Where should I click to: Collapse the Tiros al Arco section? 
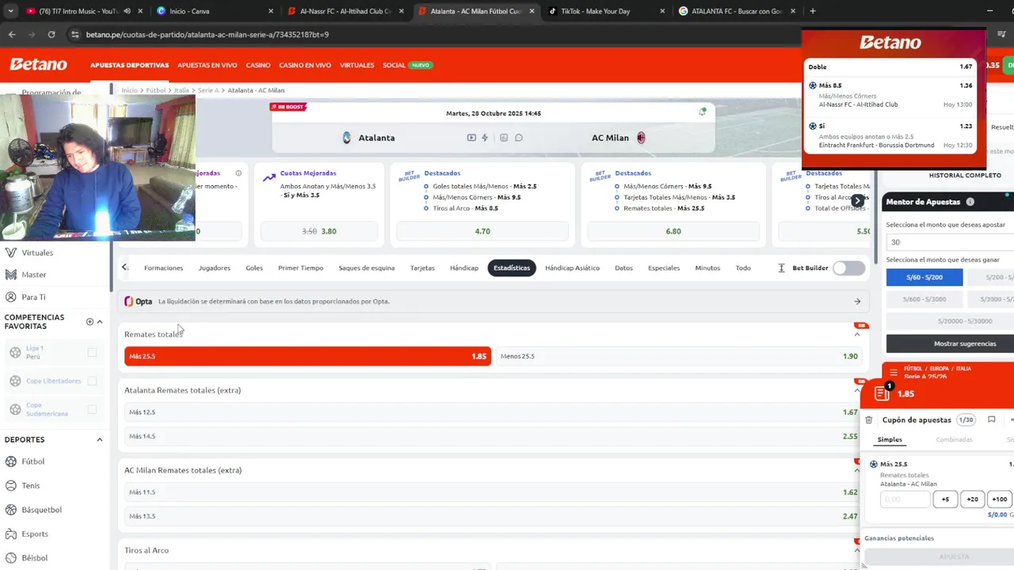pyautogui.click(x=857, y=550)
